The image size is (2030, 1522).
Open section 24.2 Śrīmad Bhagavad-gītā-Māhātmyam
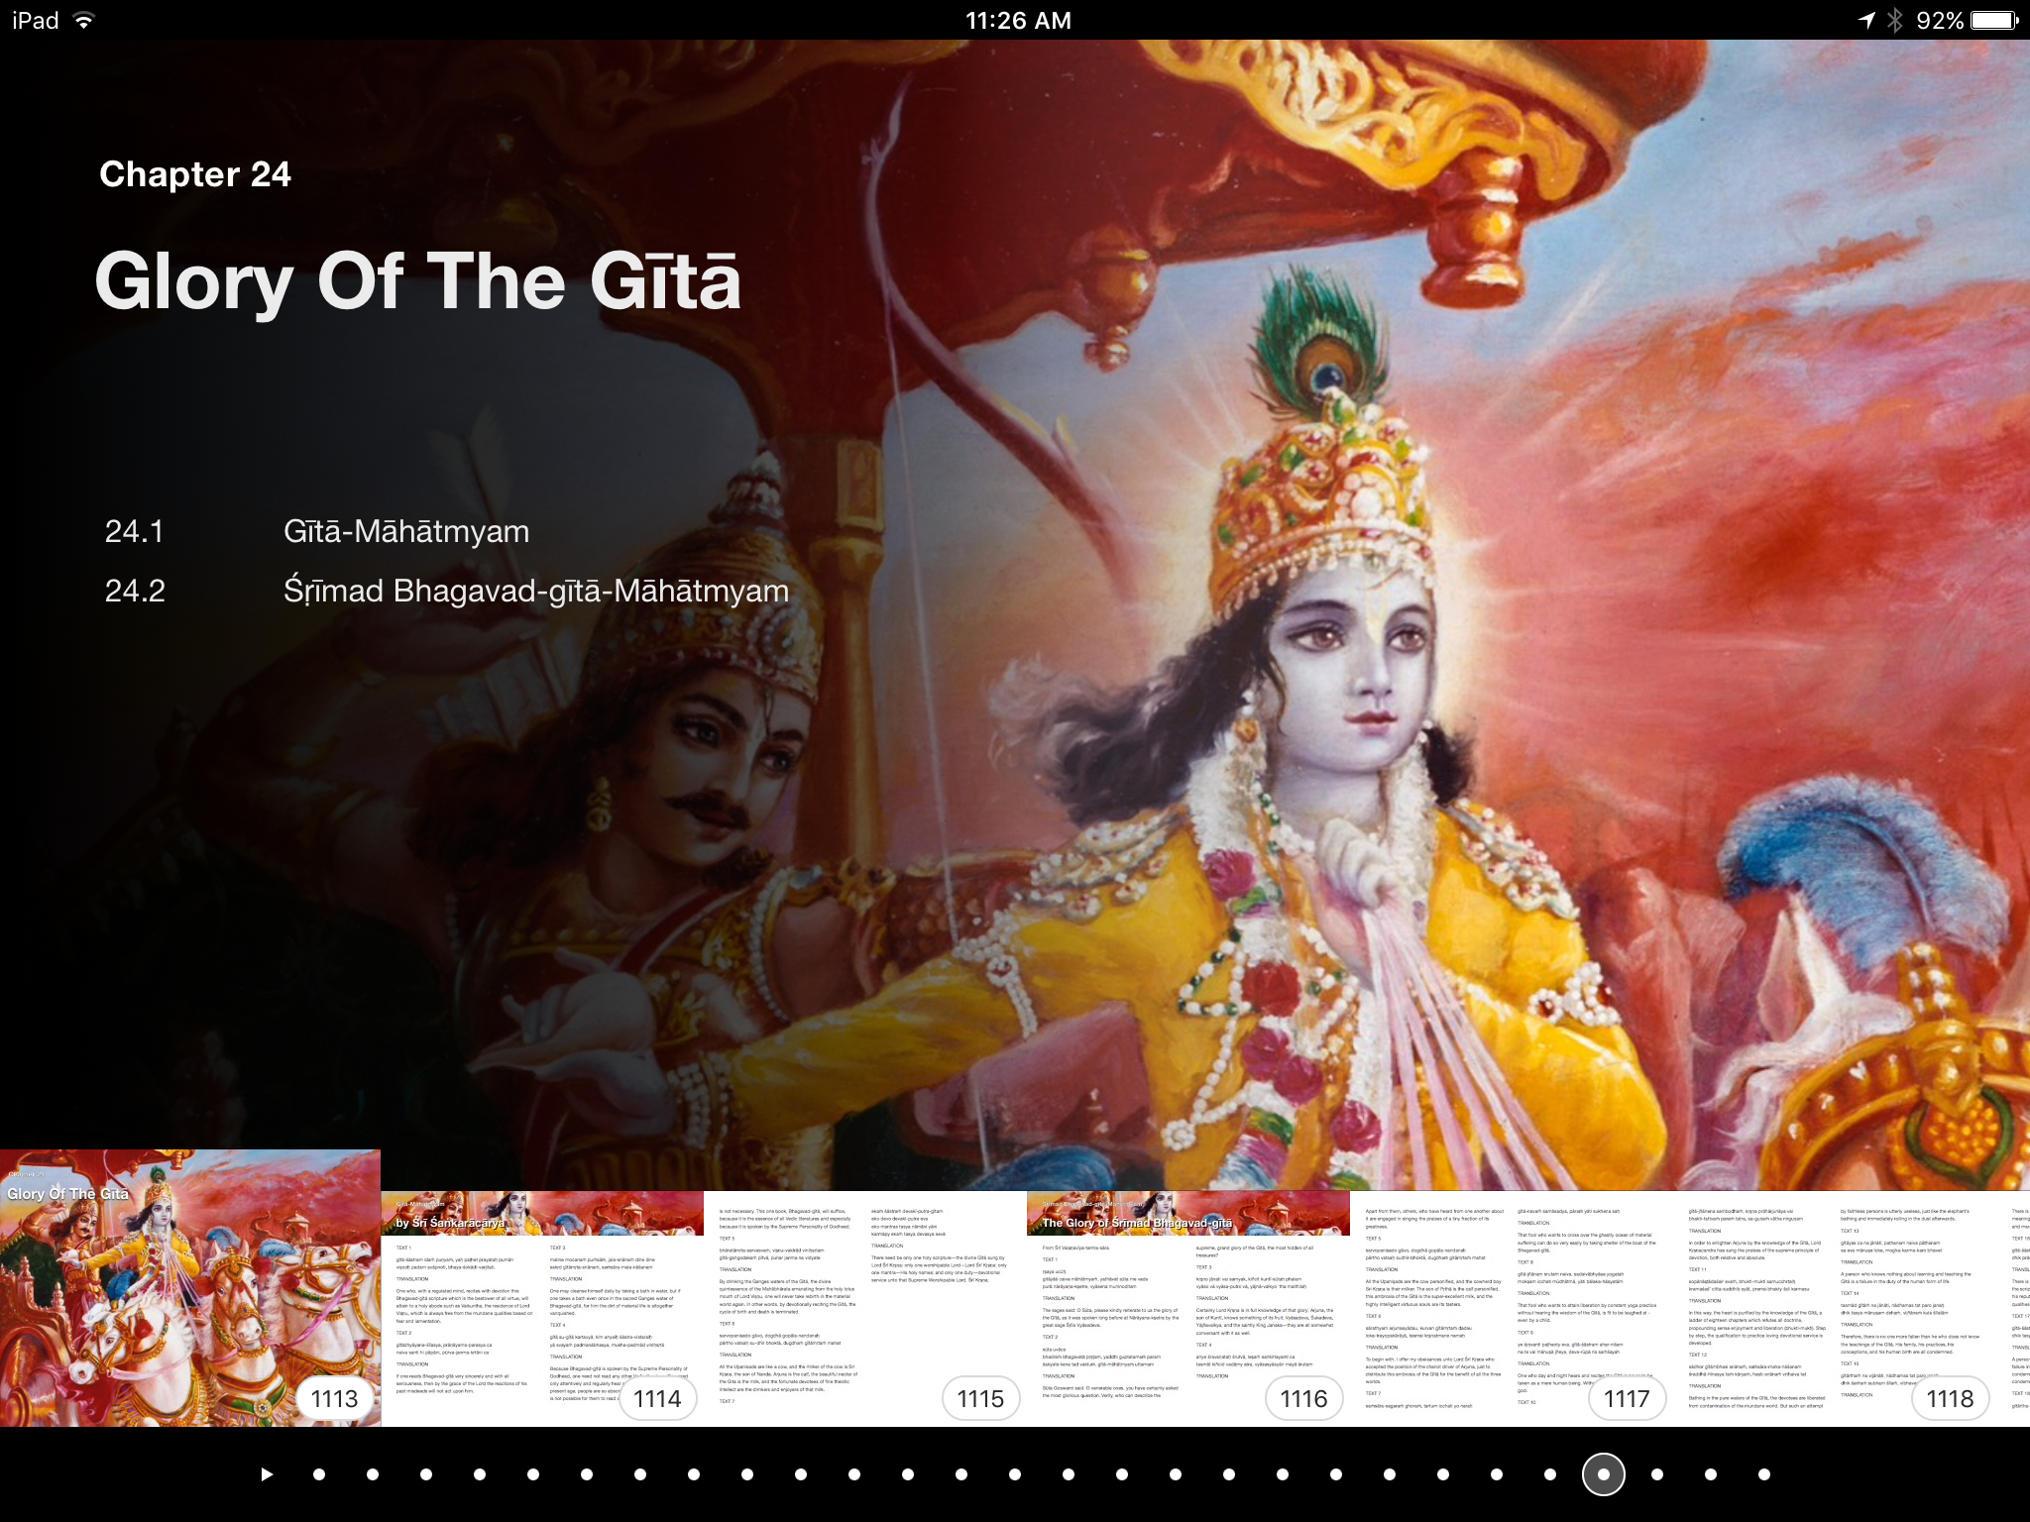535,592
